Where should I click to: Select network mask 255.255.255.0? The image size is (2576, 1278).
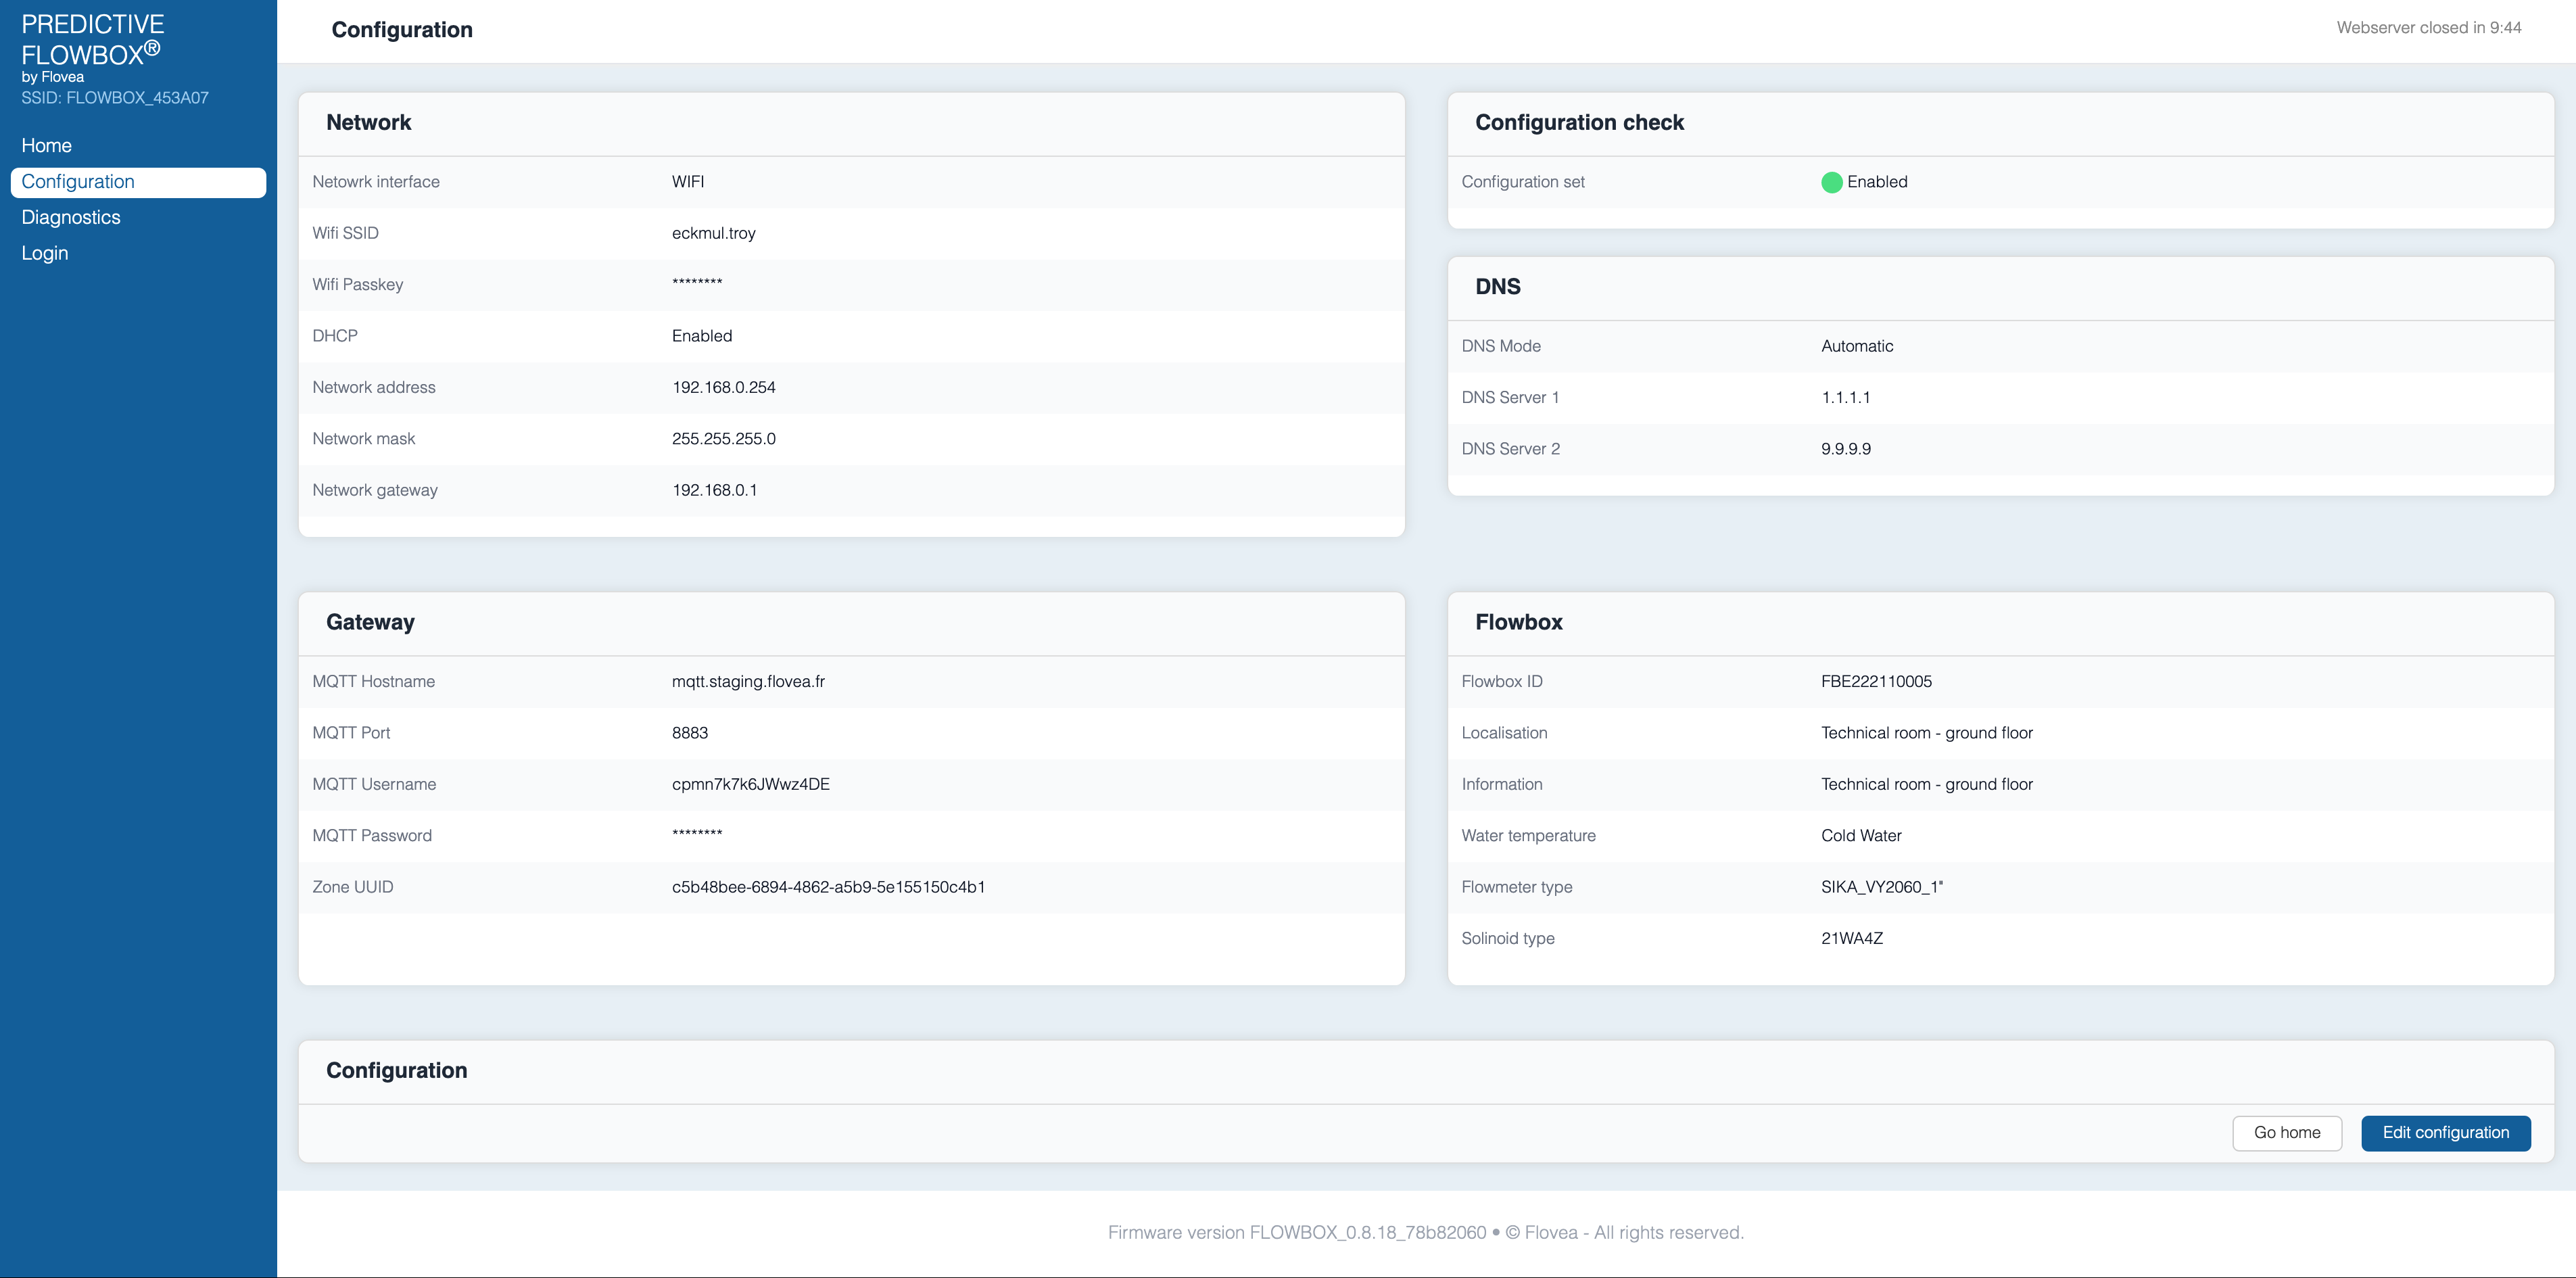tap(724, 439)
